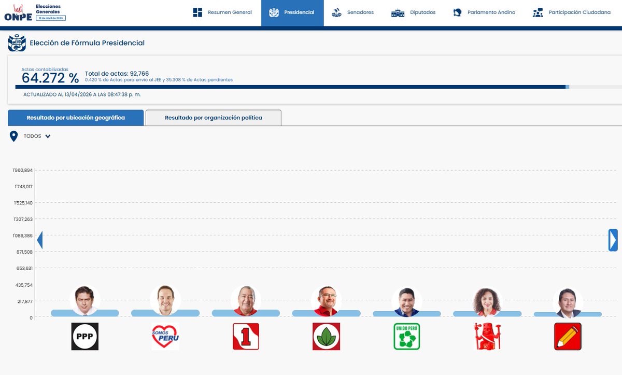The image size is (622, 375).
Task: Click the Parlamento Andino icon
Action: (x=456, y=12)
